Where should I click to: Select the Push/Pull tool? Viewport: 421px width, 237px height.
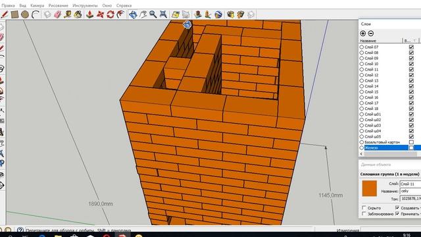89,14
